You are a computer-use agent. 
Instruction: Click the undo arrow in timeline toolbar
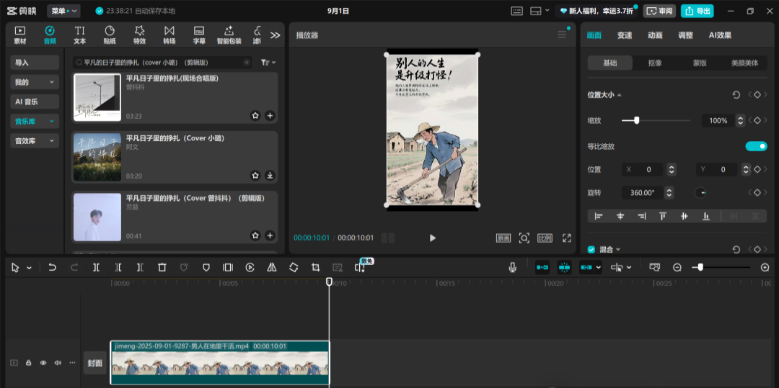coord(52,268)
